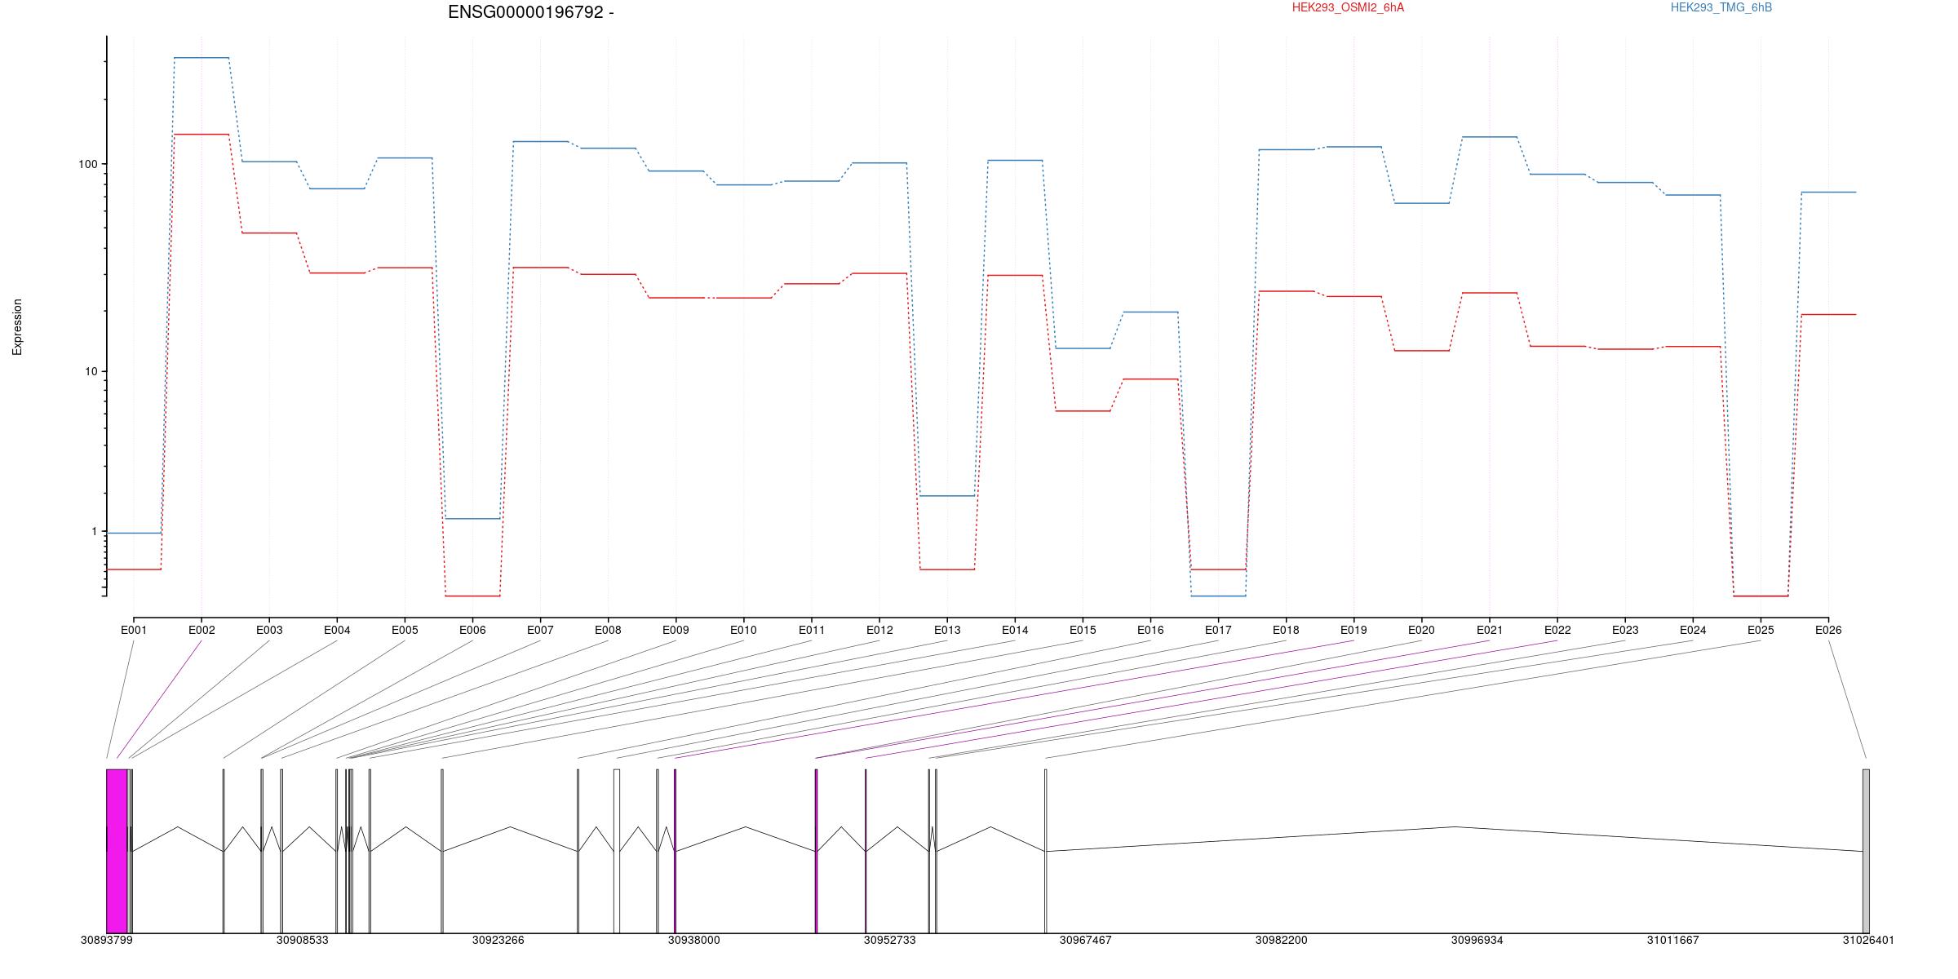Viewport: 1958px width, 979px height.
Task: Click exon label E002
Action: click(x=202, y=630)
